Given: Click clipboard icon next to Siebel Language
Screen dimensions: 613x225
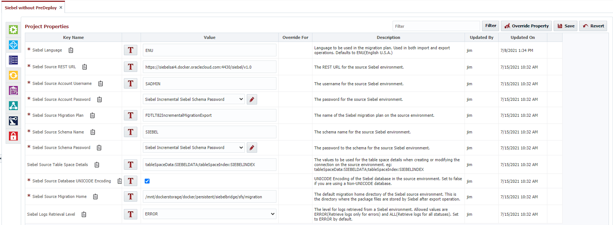Looking at the screenshot, I should [x=71, y=50].
